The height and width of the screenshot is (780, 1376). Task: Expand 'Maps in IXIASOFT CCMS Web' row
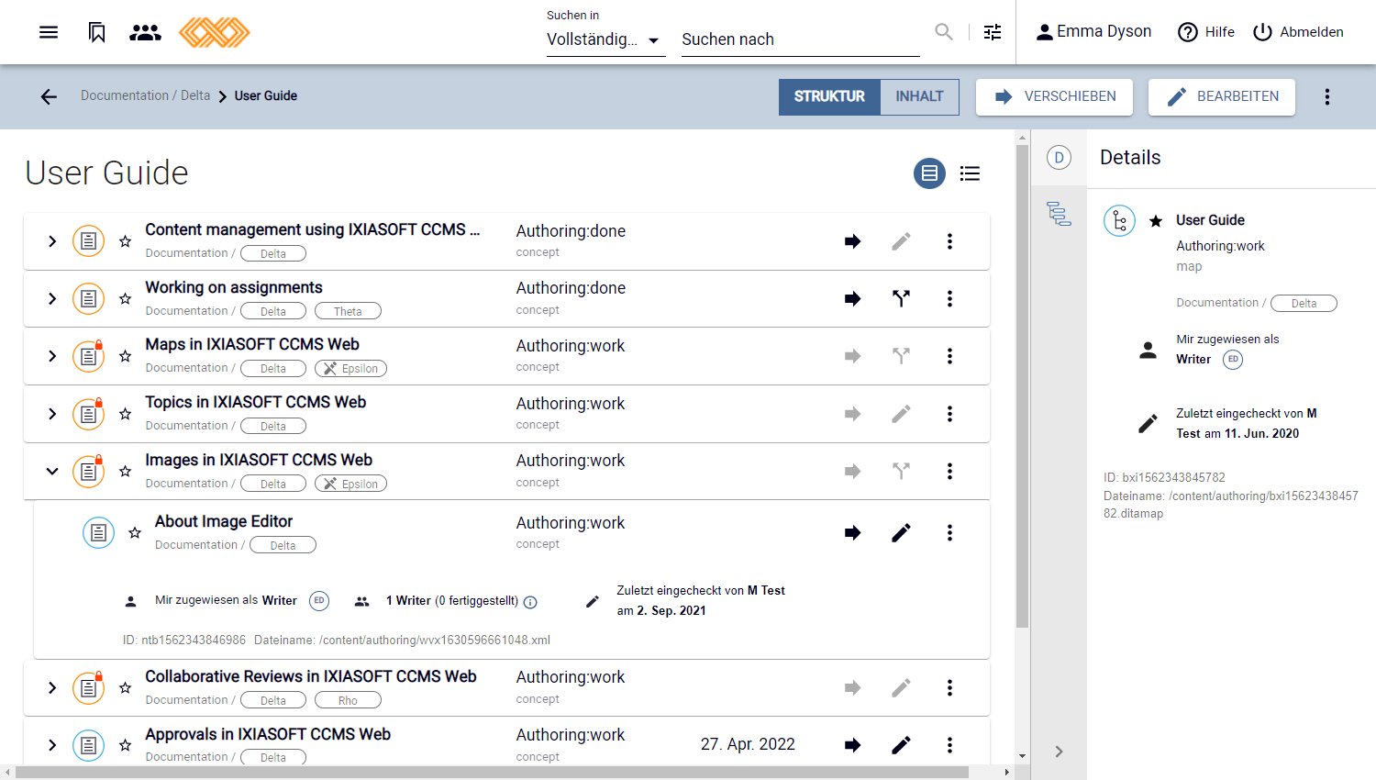coord(52,356)
